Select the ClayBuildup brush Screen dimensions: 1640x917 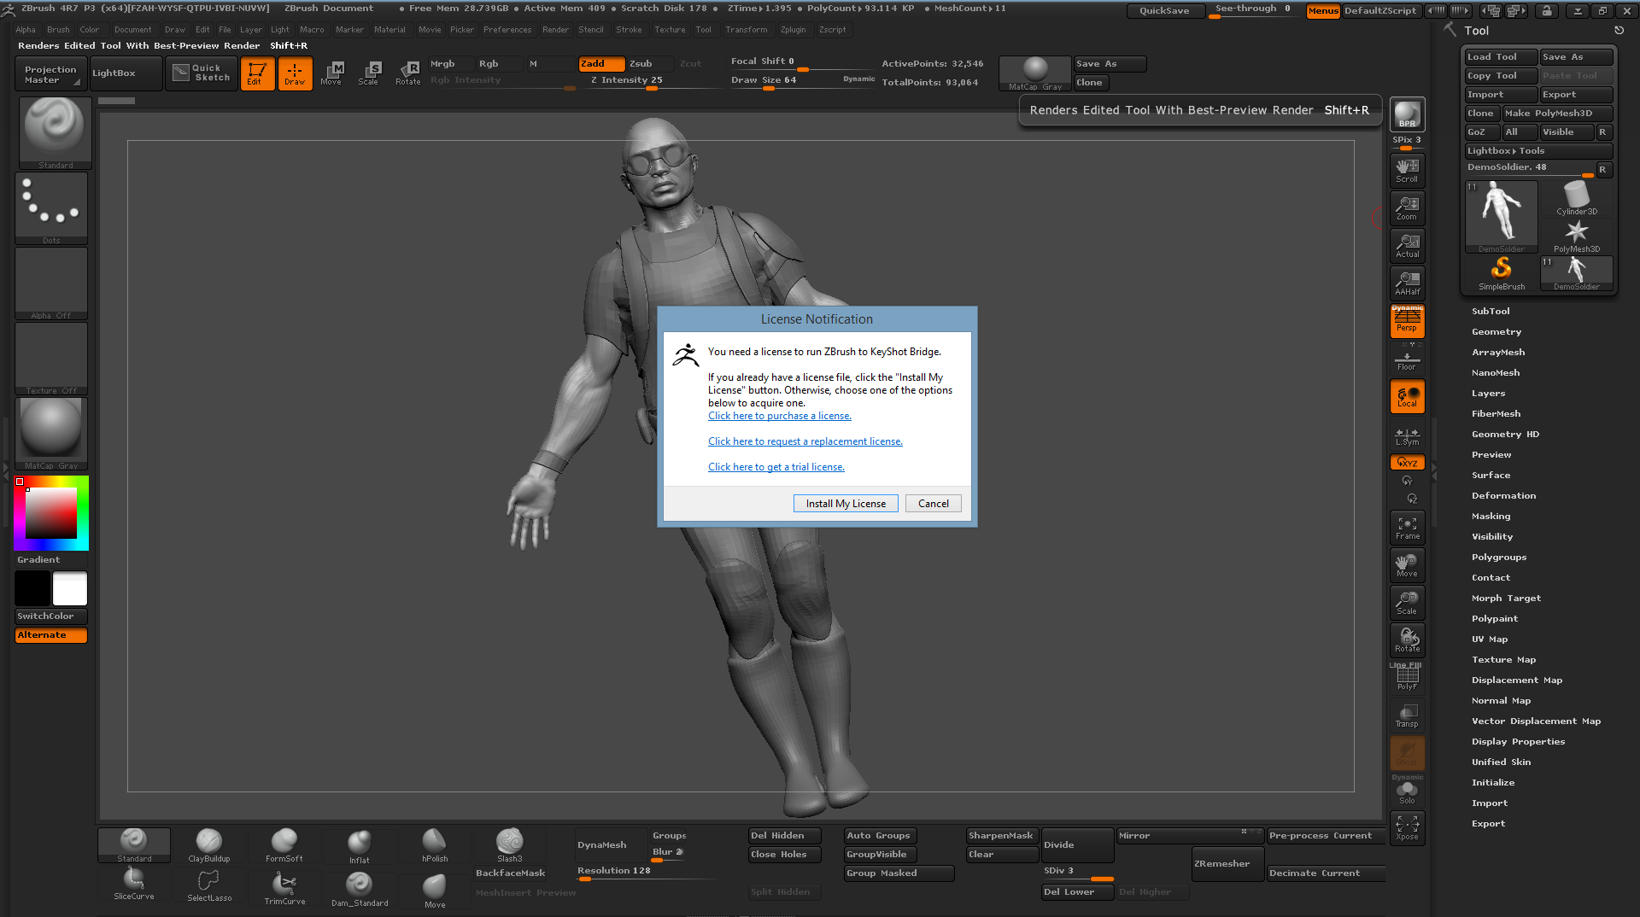tap(209, 845)
